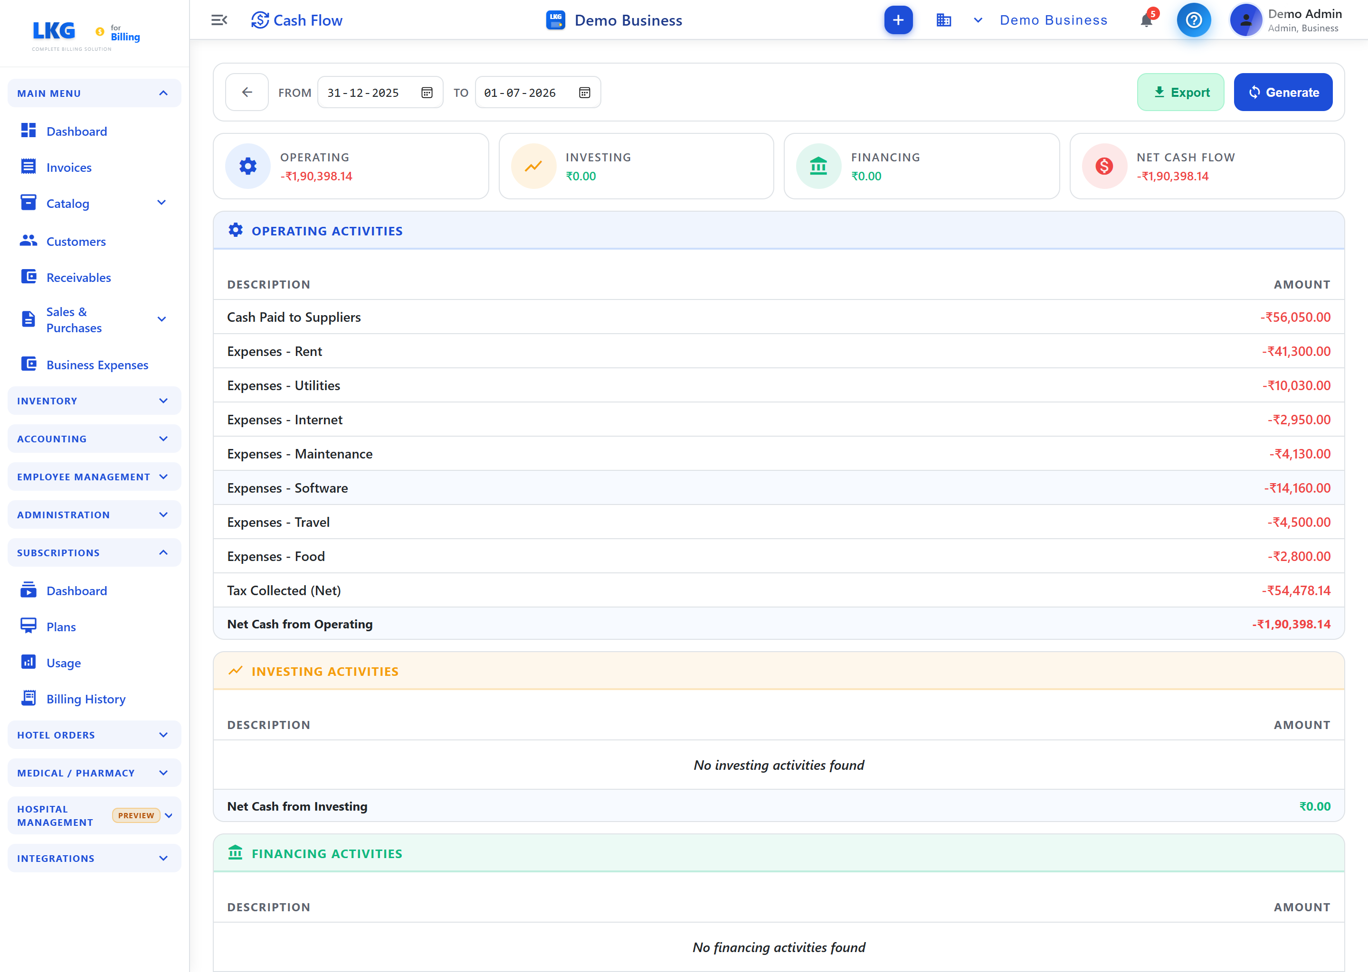Screen dimensions: 1368x972
Task: Collapse the Main Menu section
Action: pyautogui.click(x=94, y=93)
